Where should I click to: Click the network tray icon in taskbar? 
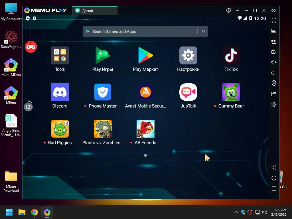coord(258,212)
